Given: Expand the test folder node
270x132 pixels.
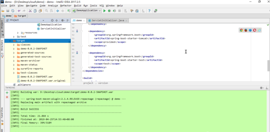Looking at the screenshot, I should pos(14,37).
